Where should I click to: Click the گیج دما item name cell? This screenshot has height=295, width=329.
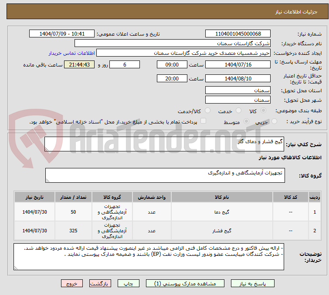[x=222, y=212]
